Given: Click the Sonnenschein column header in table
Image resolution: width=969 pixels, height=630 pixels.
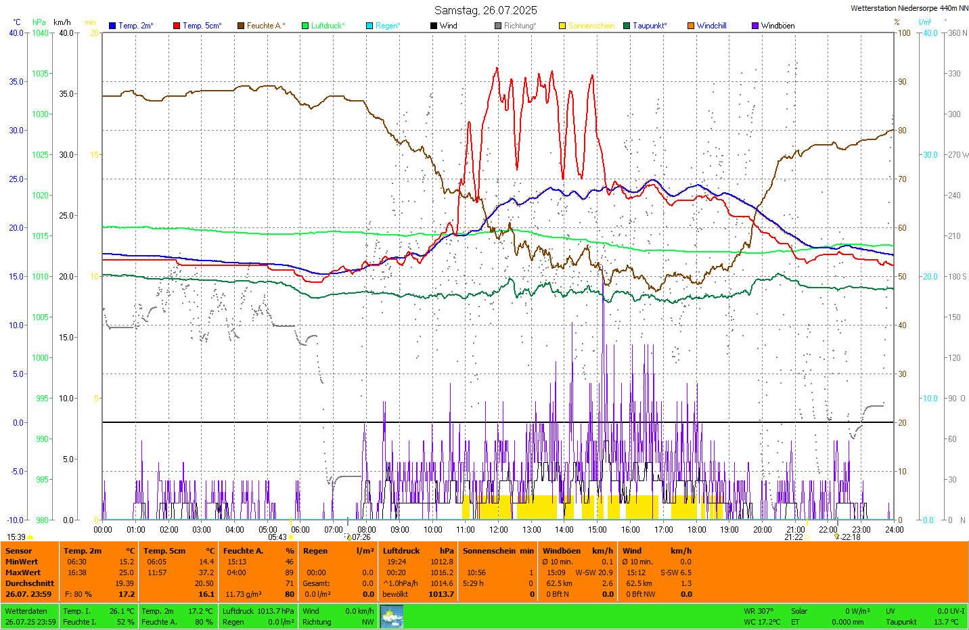Looking at the screenshot, I should coord(489,551).
